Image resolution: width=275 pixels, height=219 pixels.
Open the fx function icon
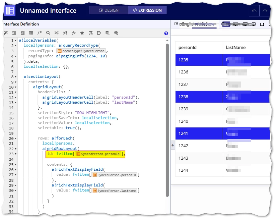tap(74, 33)
